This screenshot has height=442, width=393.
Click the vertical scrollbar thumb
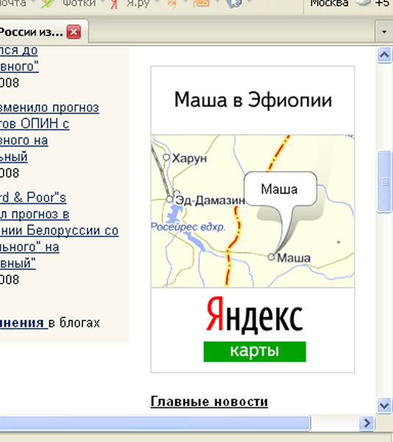385,181
